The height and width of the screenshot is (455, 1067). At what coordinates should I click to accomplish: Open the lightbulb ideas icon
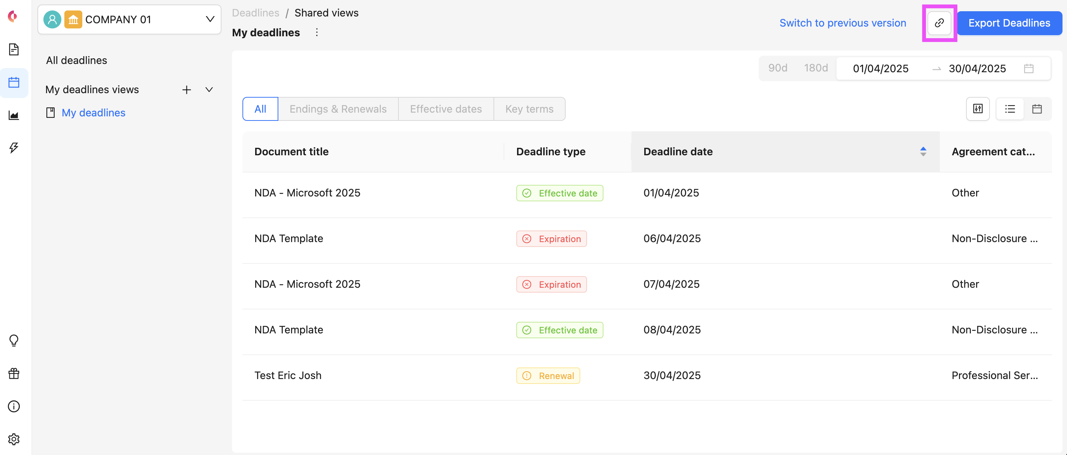(x=14, y=340)
